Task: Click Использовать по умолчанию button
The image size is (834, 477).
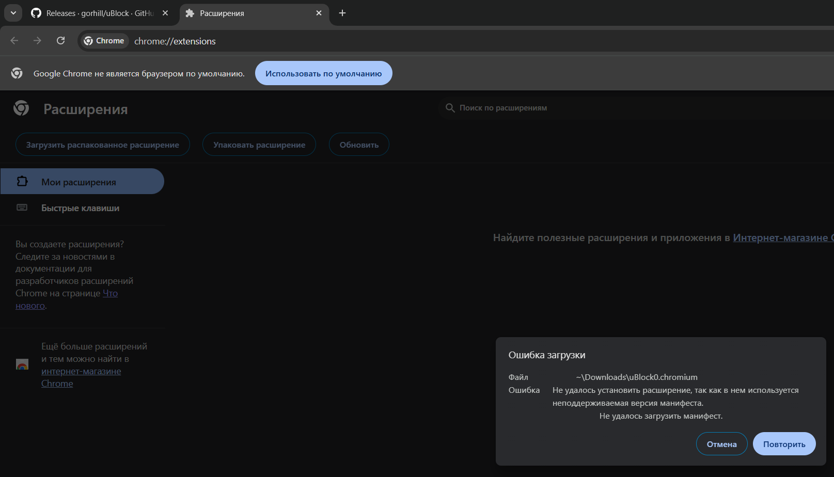Action: (324, 73)
